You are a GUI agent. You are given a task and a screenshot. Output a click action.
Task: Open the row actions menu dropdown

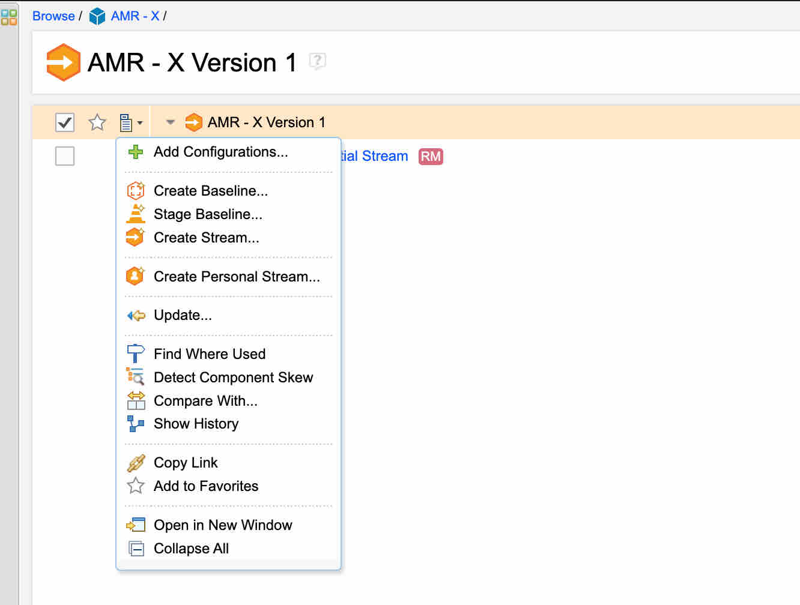131,122
